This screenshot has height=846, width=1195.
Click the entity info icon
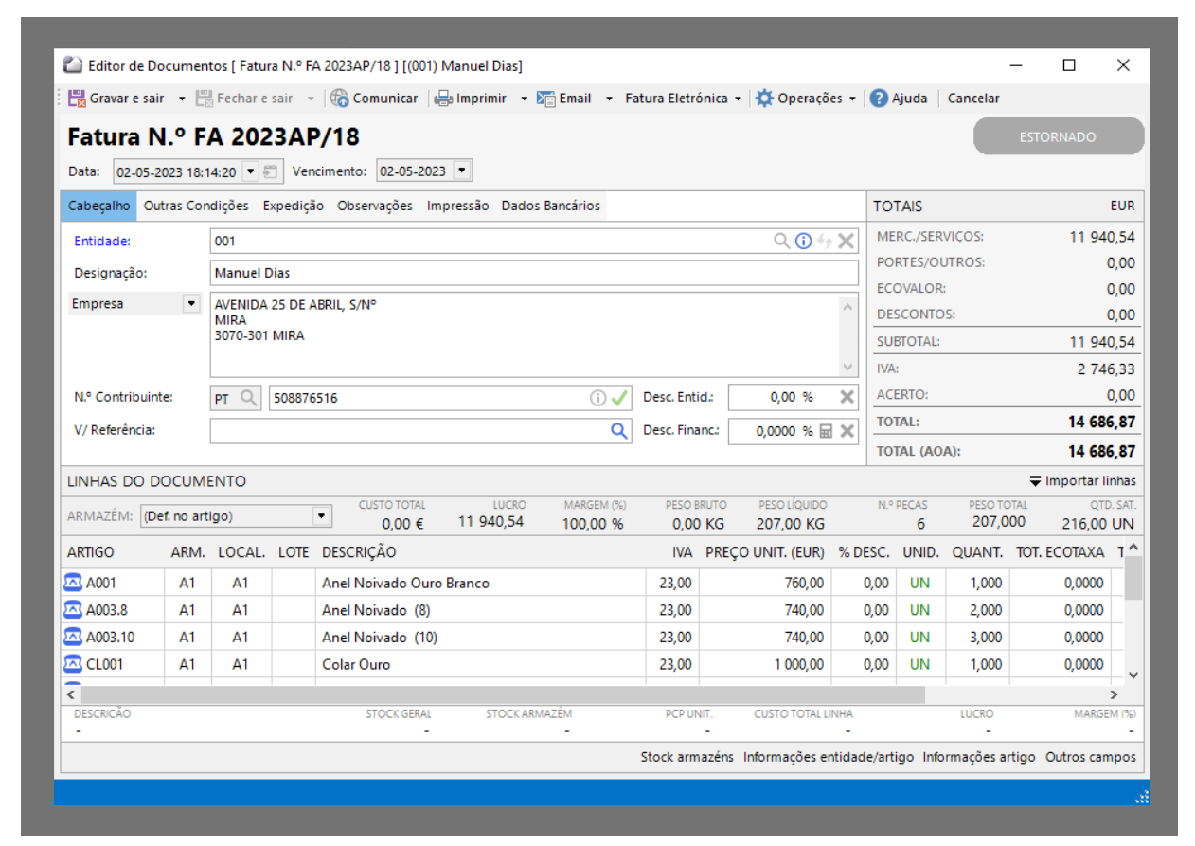point(803,241)
